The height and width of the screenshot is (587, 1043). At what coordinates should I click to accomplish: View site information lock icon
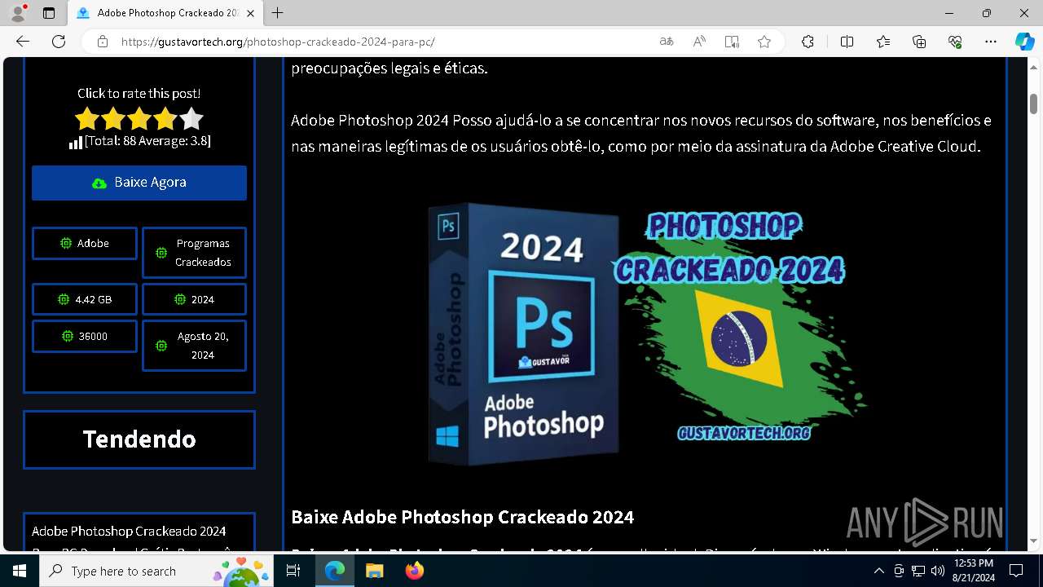(x=103, y=42)
